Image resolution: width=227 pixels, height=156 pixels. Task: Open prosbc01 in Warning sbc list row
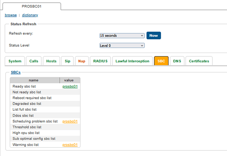(70, 145)
